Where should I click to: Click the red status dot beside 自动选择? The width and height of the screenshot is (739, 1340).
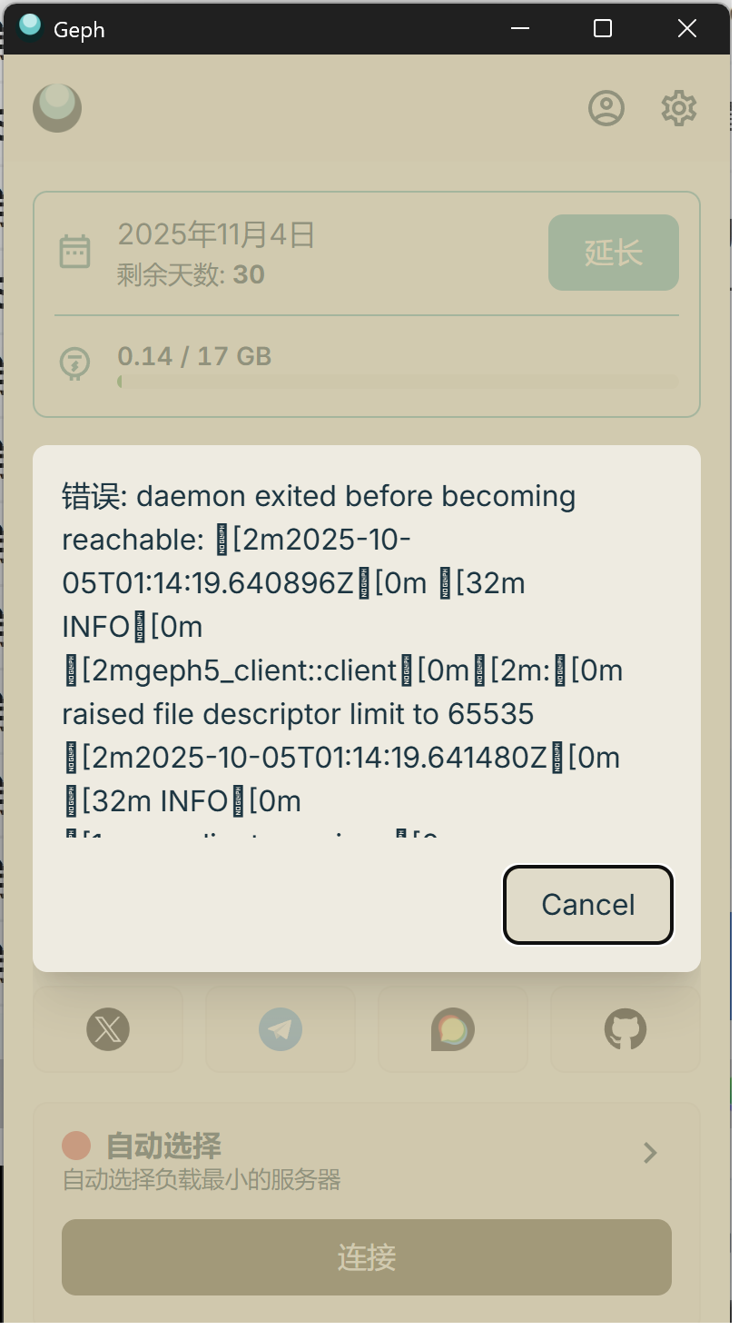76,1146
